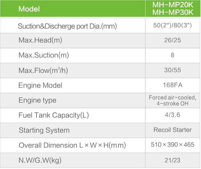This screenshot has height=169, width=201.
Task: Click the Suction&Discherge port Dia.(mm) label
Action: click(x=67, y=26)
